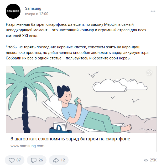Click the 26 comments counter

point(41,160)
